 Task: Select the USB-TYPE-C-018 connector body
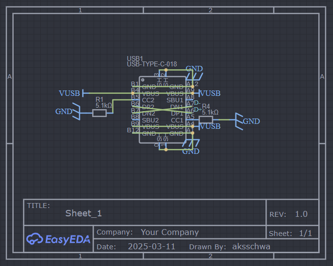click(x=163, y=110)
